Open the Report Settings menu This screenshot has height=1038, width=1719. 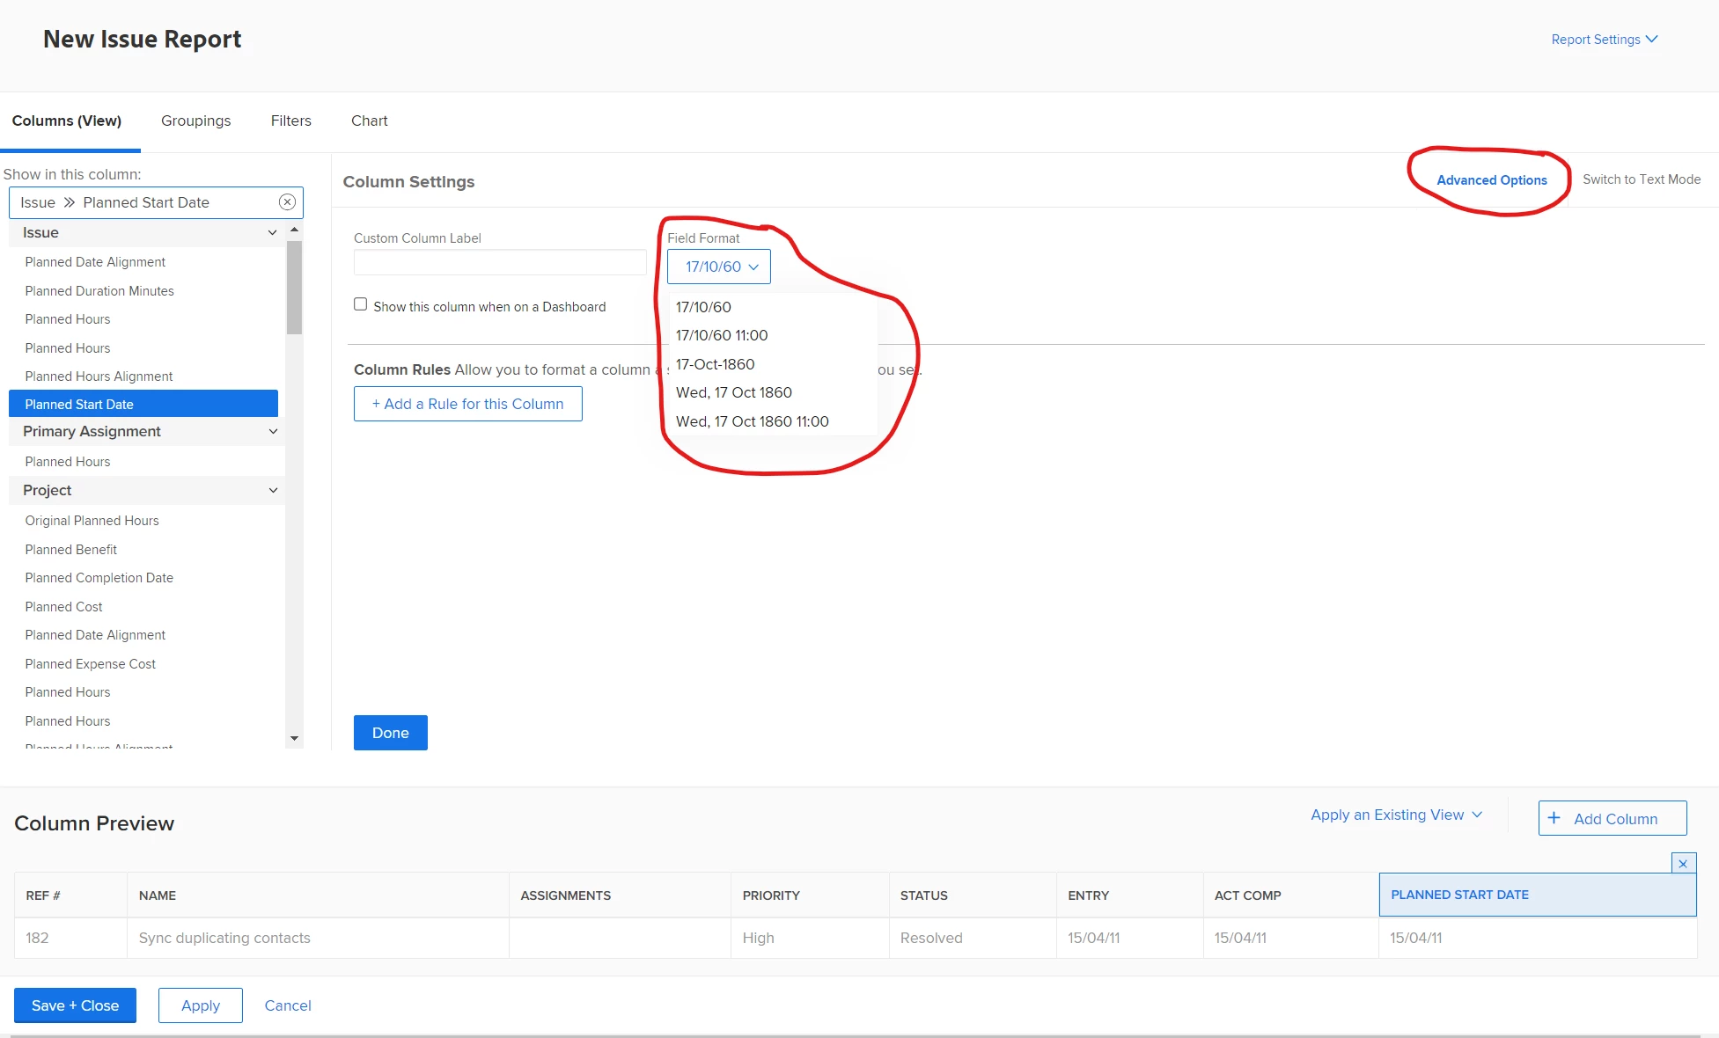tap(1604, 40)
